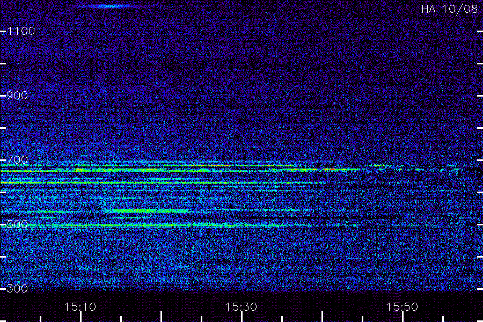Click the 1100 frequency axis label
This screenshot has height=322, width=483.
point(21,31)
